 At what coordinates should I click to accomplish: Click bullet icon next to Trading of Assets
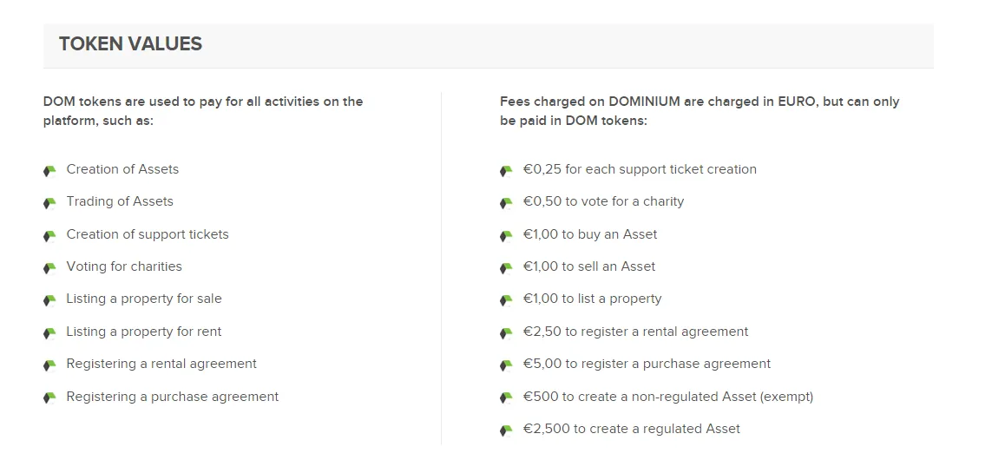(50, 203)
